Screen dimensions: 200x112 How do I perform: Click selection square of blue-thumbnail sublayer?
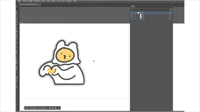pyautogui.click(x=171, y=19)
